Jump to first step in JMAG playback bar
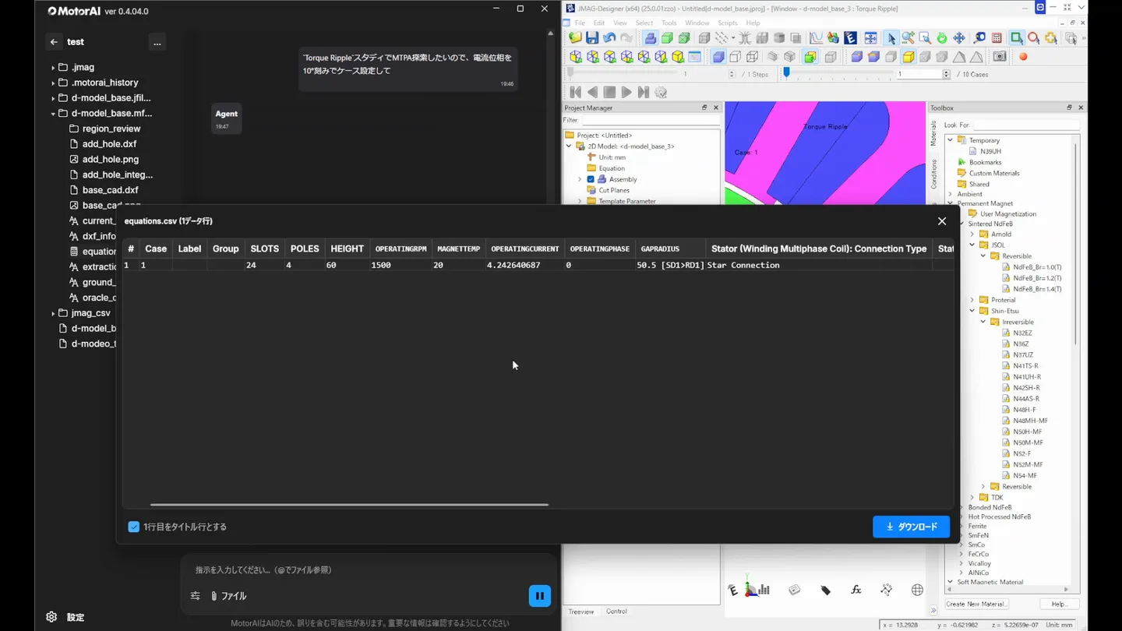 click(575, 92)
